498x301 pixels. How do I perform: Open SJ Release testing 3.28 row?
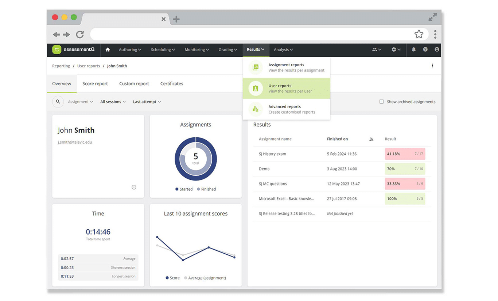pos(342,214)
